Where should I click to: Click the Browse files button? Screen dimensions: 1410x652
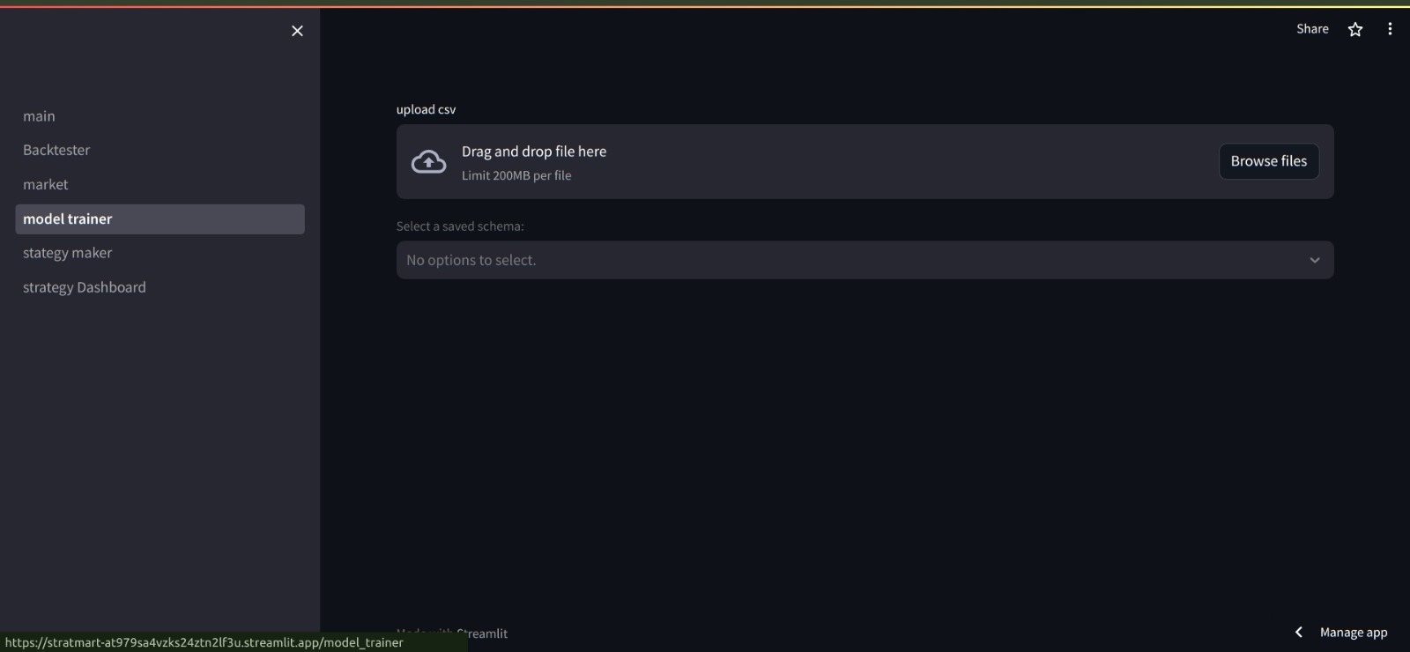coord(1268,161)
